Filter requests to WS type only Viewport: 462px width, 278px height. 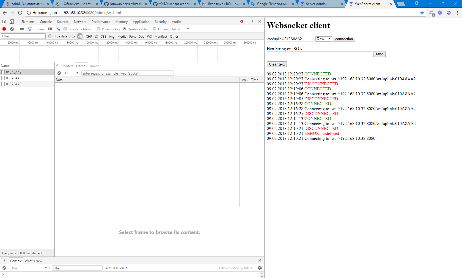149,36
